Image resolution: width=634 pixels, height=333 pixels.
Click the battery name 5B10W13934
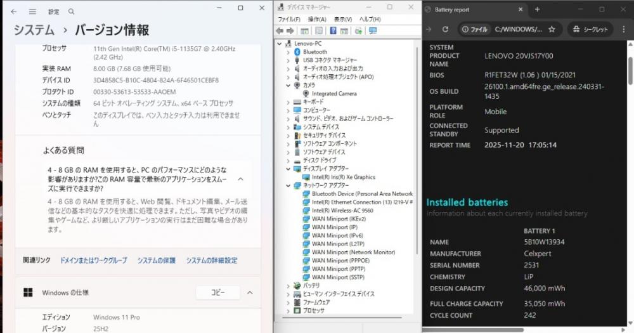544,242
